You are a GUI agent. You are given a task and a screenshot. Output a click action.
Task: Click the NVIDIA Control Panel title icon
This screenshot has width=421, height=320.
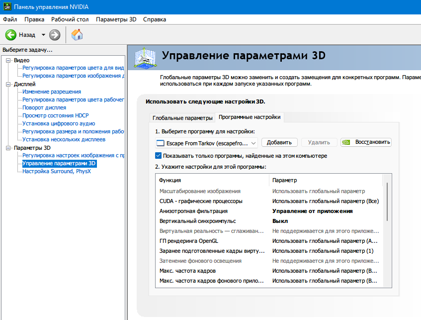pyautogui.click(x=7, y=6)
